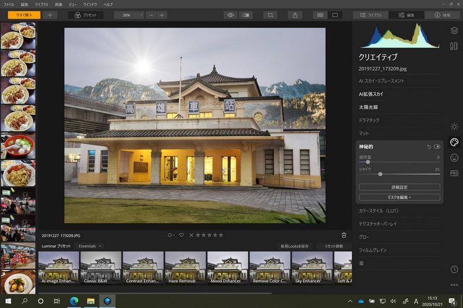Viewport: 463px width, 308px height.
Task: Open the 画像 menu
Action: point(59,5)
